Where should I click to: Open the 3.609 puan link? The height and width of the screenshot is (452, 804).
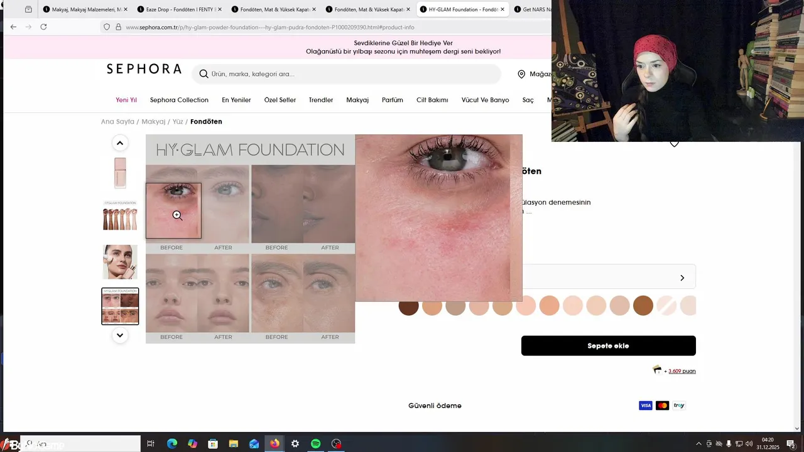coord(682,371)
